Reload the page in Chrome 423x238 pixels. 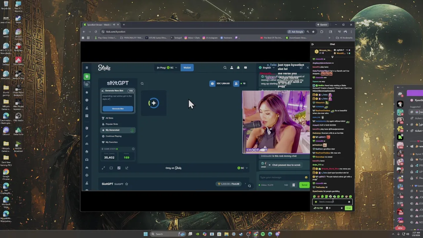click(96, 32)
